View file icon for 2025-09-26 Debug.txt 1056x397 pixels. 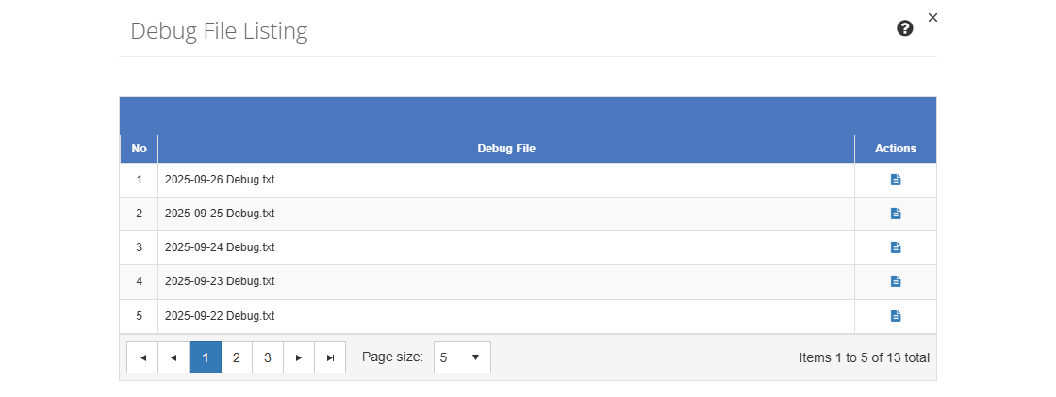tap(896, 180)
